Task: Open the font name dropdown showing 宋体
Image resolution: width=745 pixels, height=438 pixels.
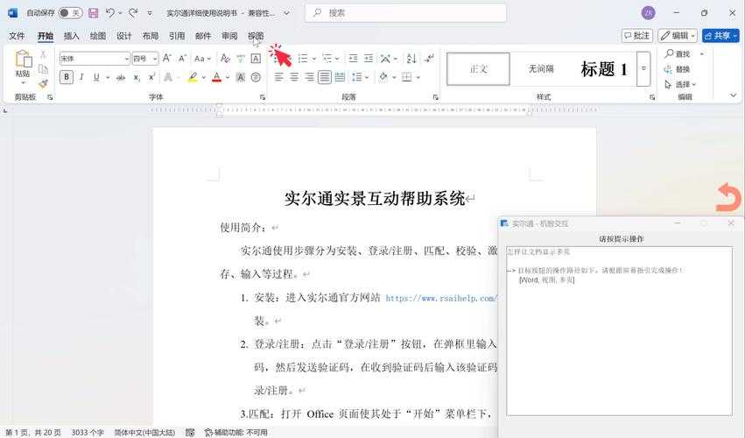Action: tap(127, 59)
